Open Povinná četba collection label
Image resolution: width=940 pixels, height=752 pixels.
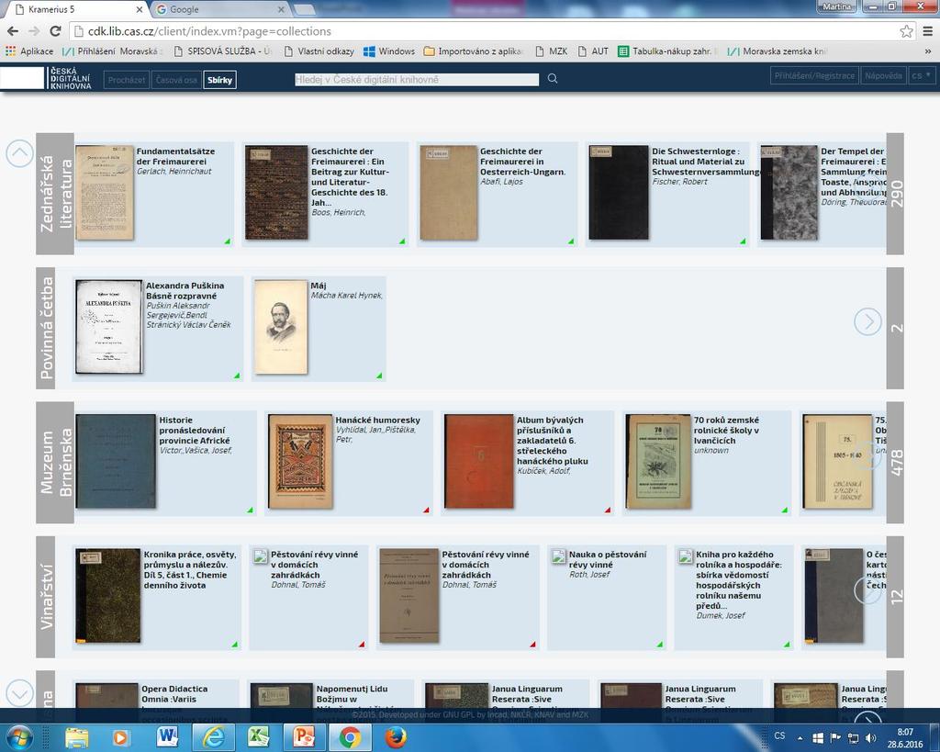[46, 328]
